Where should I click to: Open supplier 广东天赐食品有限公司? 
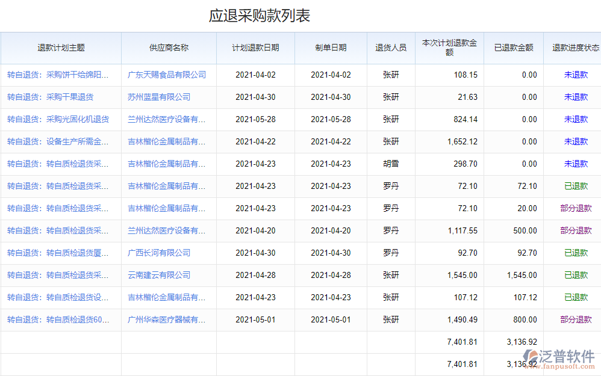click(x=167, y=75)
